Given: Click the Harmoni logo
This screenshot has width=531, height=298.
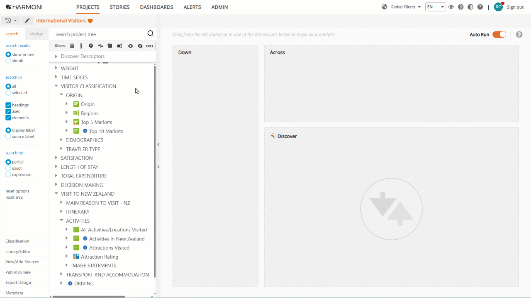Looking at the screenshot, I should pyautogui.click(x=24, y=7).
